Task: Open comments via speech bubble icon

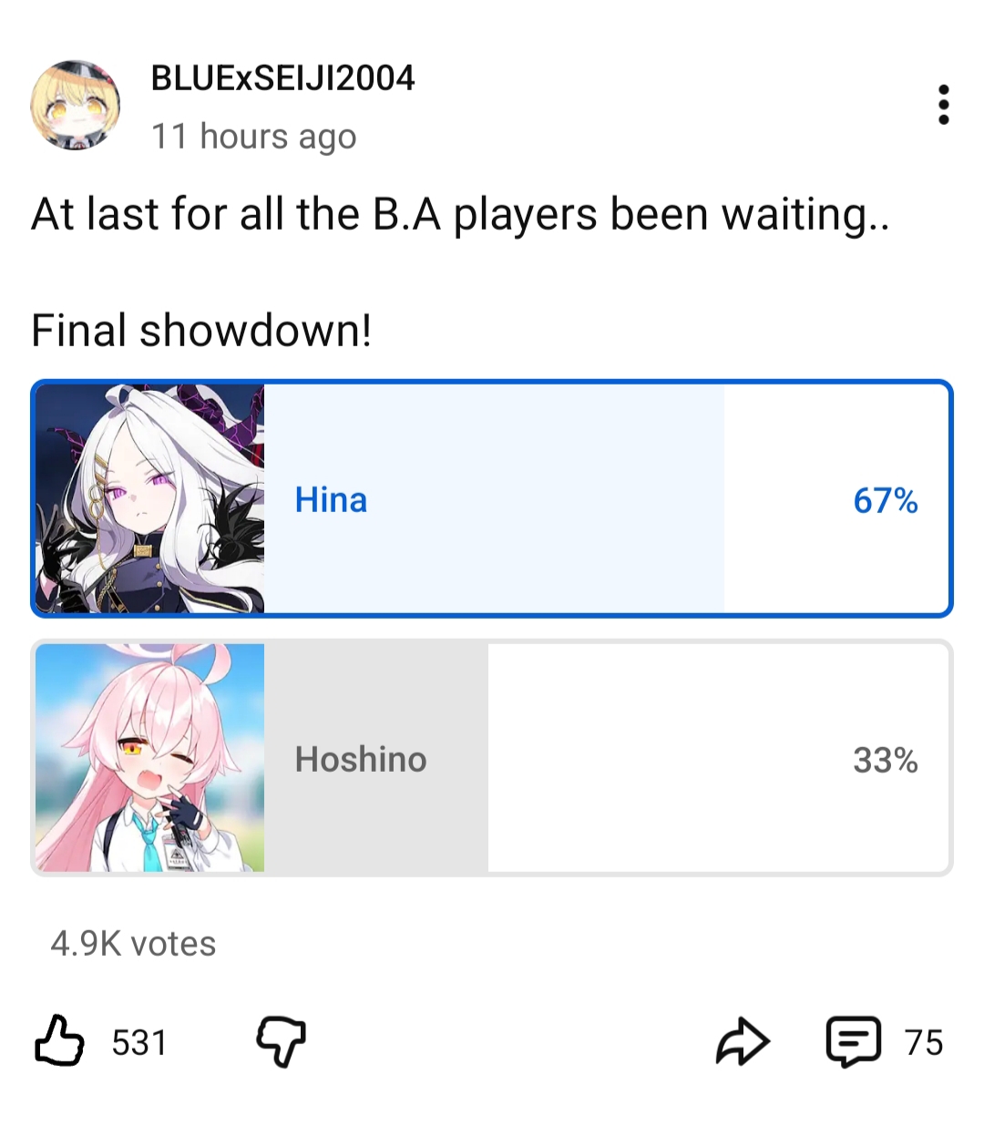Action: click(x=854, y=1041)
